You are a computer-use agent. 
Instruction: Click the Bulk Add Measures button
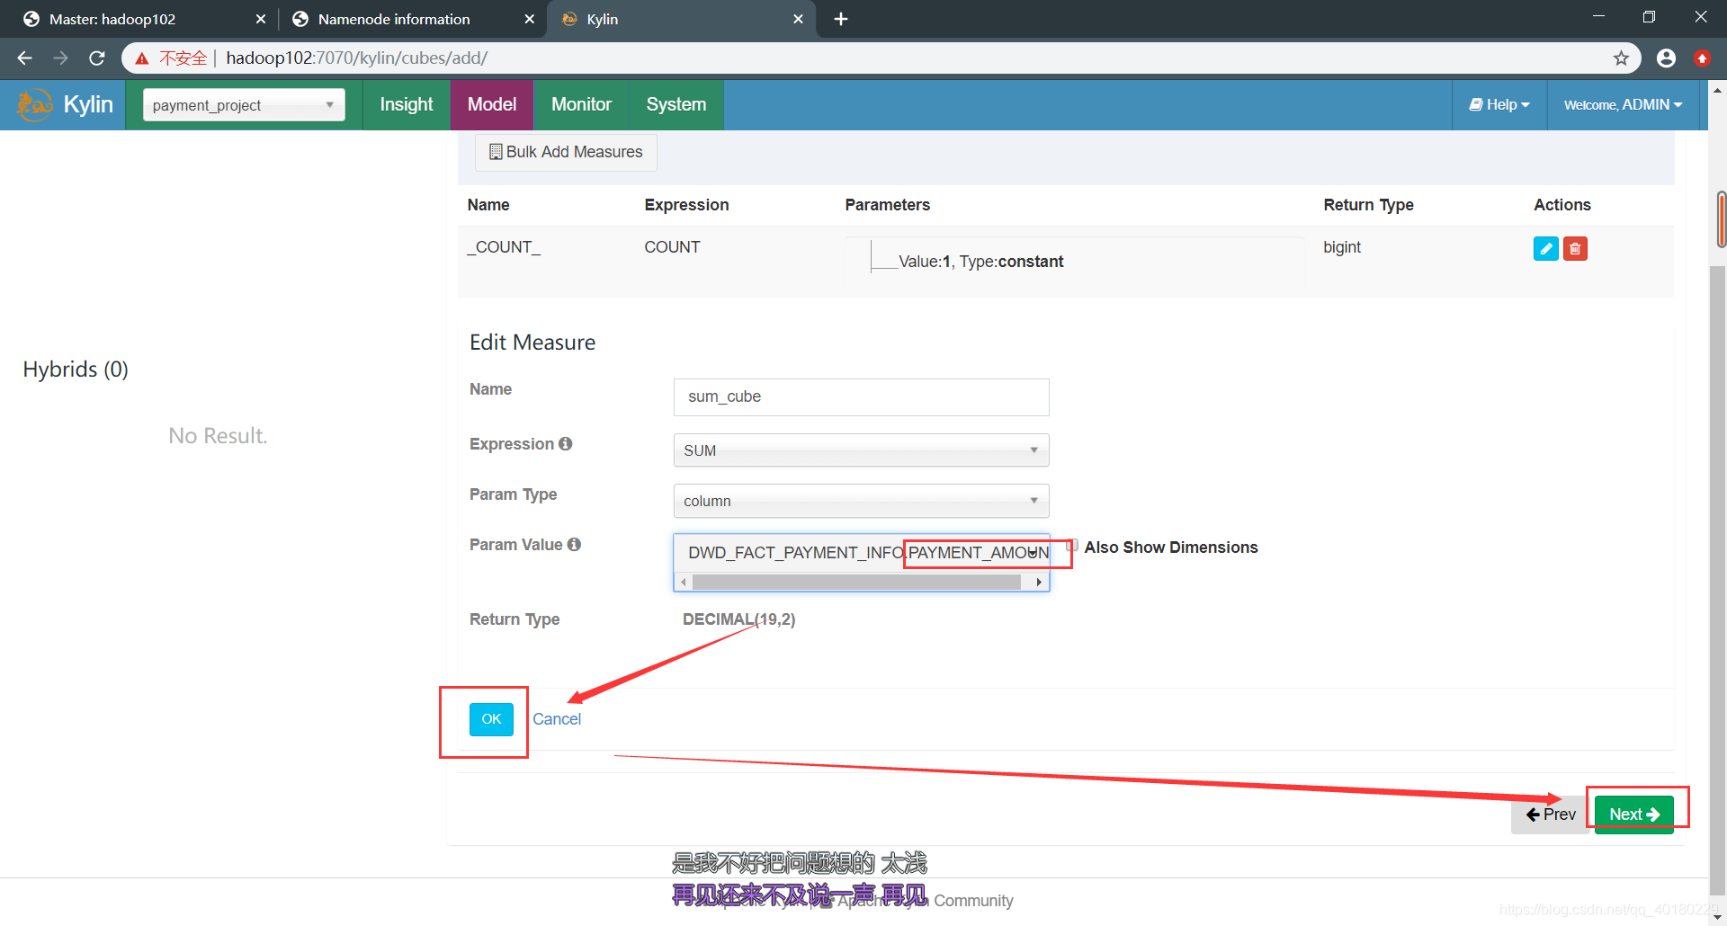click(x=566, y=152)
